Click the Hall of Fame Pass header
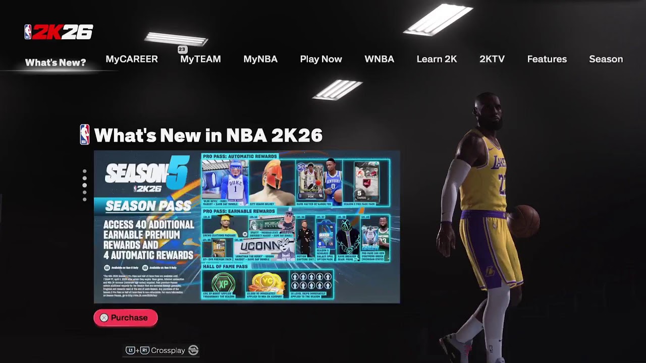The height and width of the screenshot is (363, 646). click(225, 266)
